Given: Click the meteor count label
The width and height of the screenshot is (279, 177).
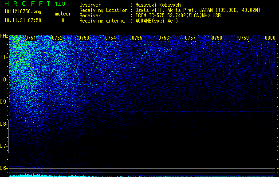Looking at the screenshot, I should tap(63, 14).
